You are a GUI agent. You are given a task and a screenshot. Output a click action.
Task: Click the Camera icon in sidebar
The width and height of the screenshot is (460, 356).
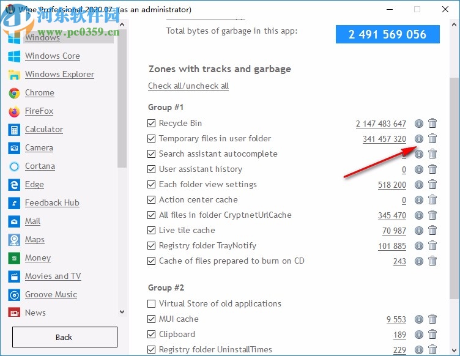pyautogui.click(x=14, y=148)
